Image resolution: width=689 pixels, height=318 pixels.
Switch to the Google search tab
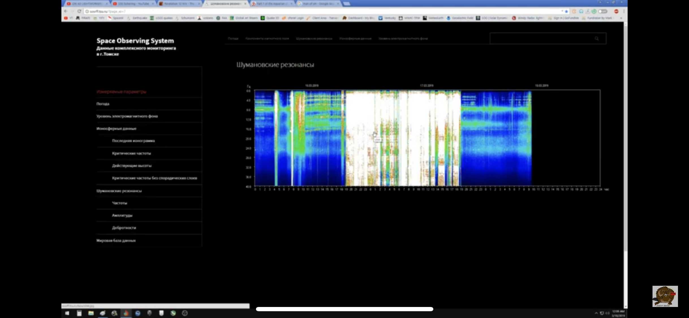click(318, 4)
